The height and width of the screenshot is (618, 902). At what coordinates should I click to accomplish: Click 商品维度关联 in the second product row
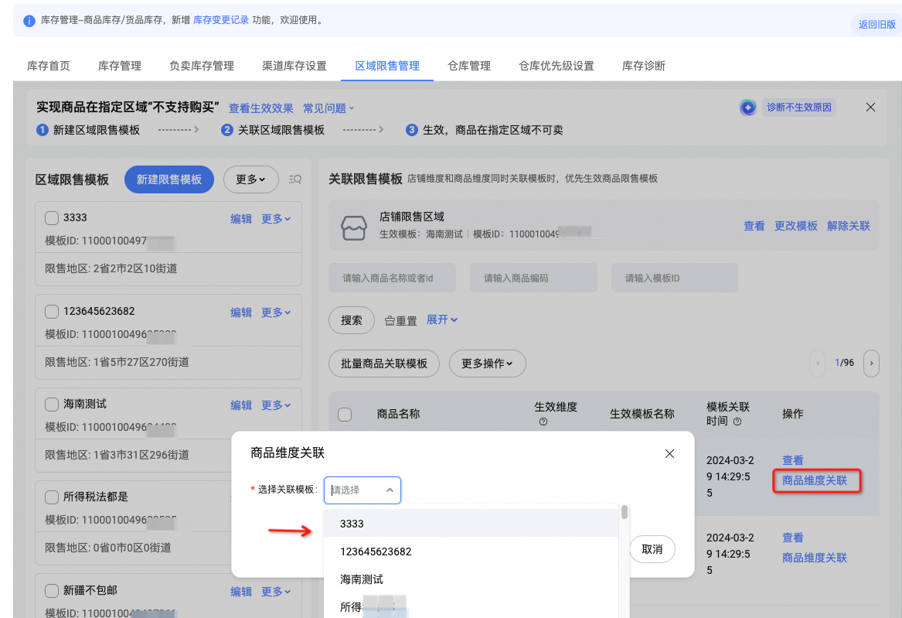coord(815,558)
